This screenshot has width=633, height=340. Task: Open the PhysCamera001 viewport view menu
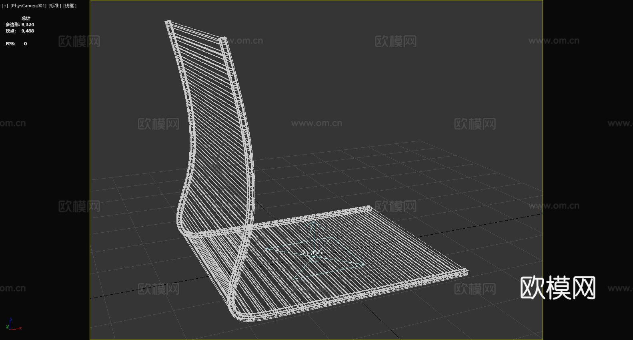(28, 6)
